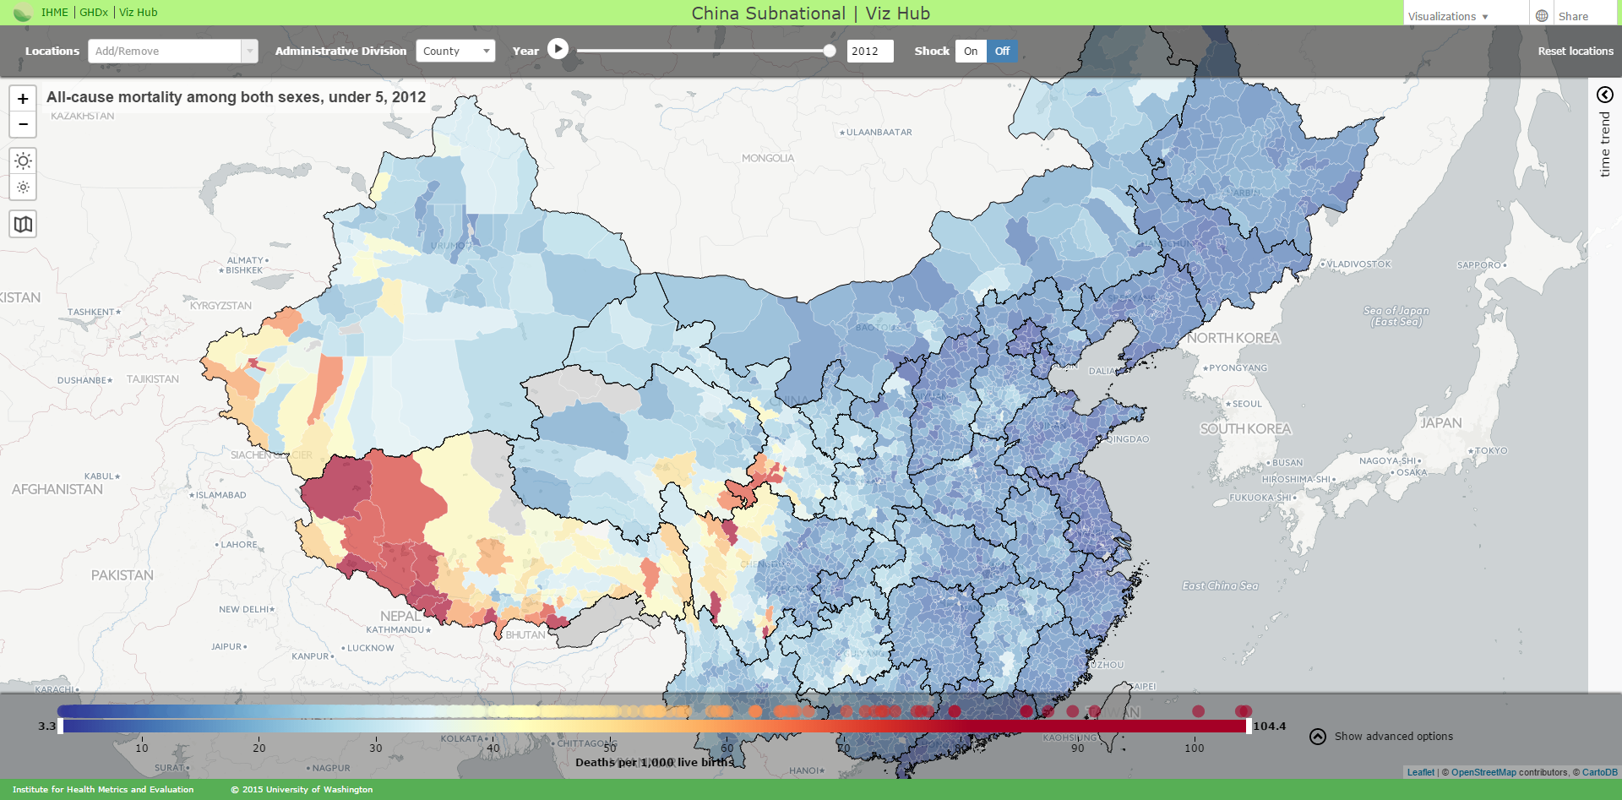Click the IHME leaf logo
Viewport: 1622px width, 800px height.
(23, 13)
